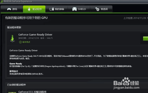The width and height of the screenshot is (148, 93).
Task: Click the release date 2014/11/18 text
Action: (x=33, y=38)
